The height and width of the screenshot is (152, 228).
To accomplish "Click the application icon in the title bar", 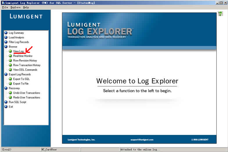I will [3, 3].
